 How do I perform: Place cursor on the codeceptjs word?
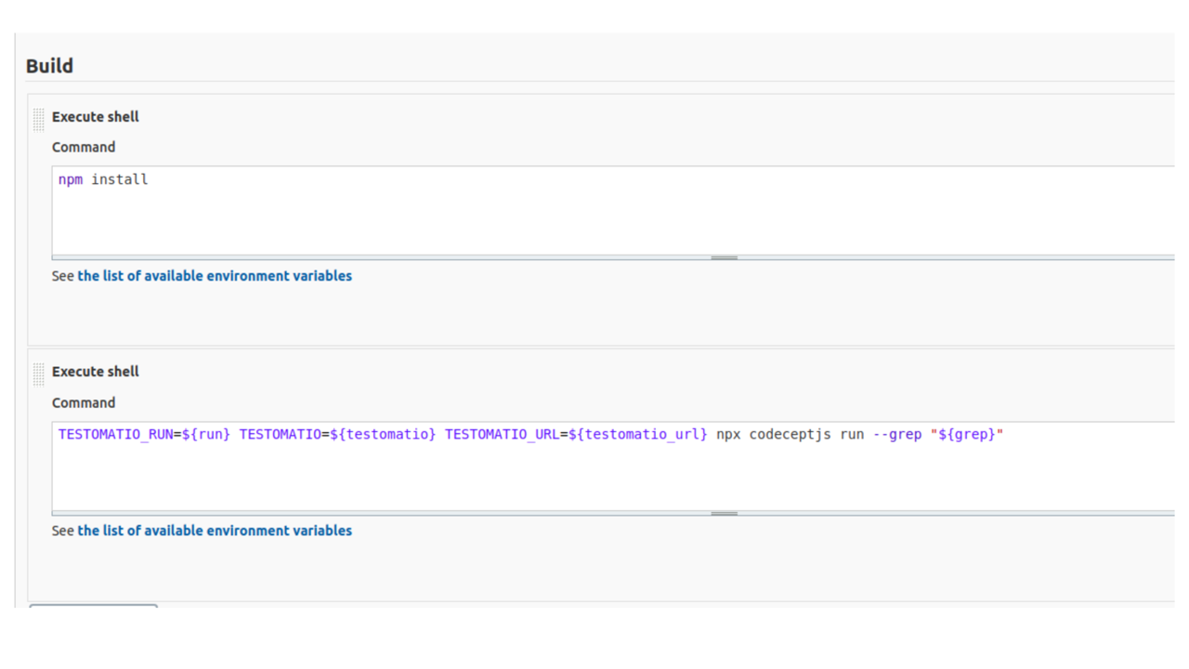click(790, 435)
